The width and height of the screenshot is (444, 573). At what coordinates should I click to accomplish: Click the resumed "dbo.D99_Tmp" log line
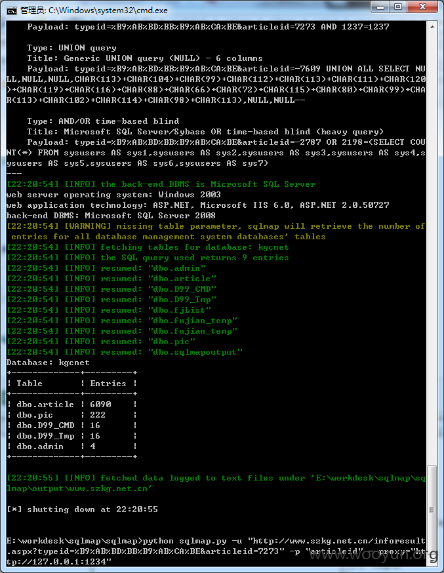111,300
